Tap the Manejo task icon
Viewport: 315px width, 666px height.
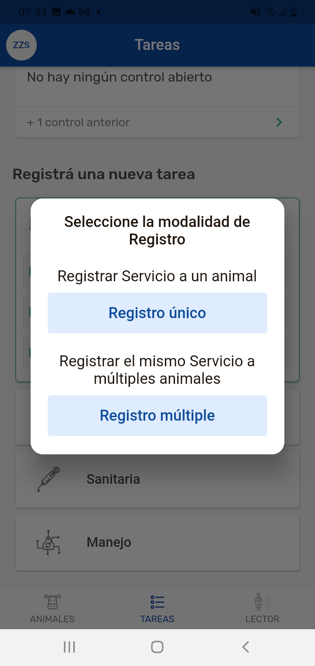[48, 542]
